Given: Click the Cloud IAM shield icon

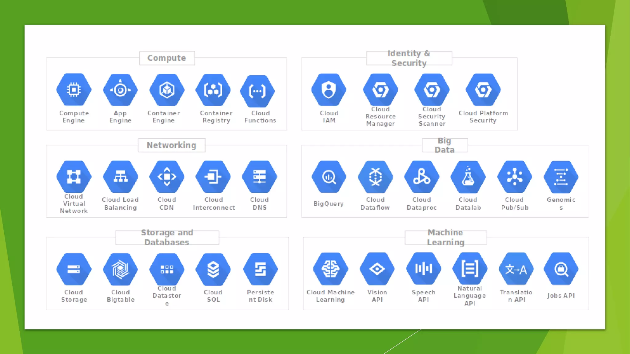Looking at the screenshot, I should (329, 90).
